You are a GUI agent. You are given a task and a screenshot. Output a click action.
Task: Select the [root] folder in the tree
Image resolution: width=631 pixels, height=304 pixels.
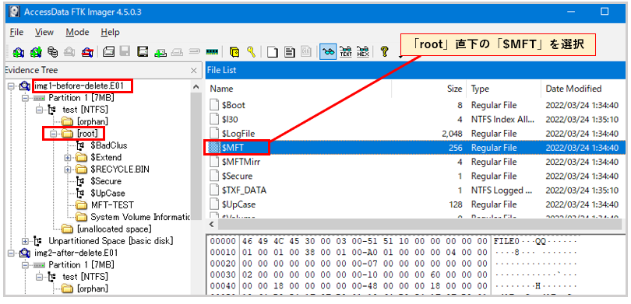coord(88,133)
